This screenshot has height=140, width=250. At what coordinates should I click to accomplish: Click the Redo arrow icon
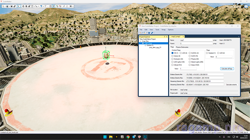point(46,6)
